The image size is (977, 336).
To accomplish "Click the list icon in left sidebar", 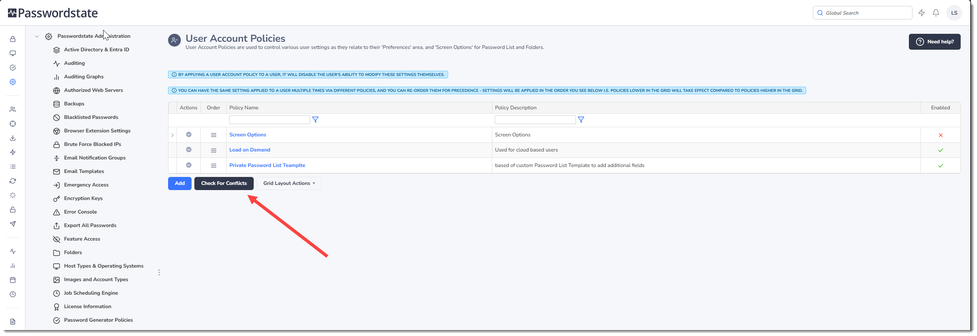I will pyautogui.click(x=13, y=167).
